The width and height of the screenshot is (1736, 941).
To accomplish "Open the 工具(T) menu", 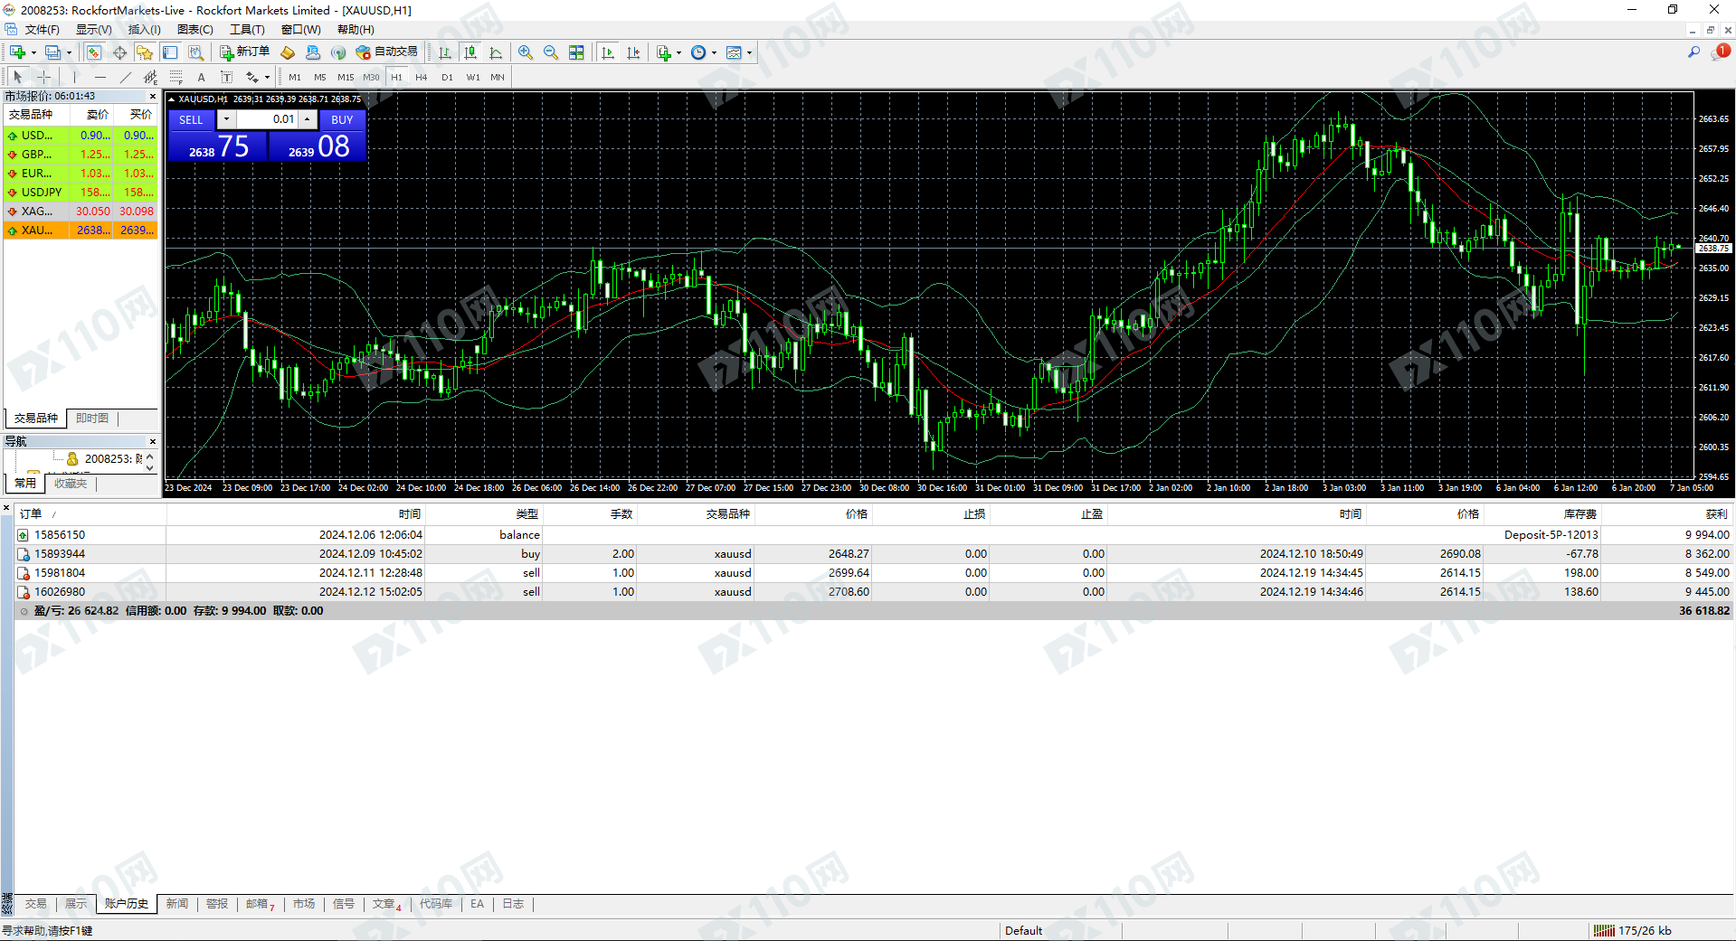I will coord(247,30).
